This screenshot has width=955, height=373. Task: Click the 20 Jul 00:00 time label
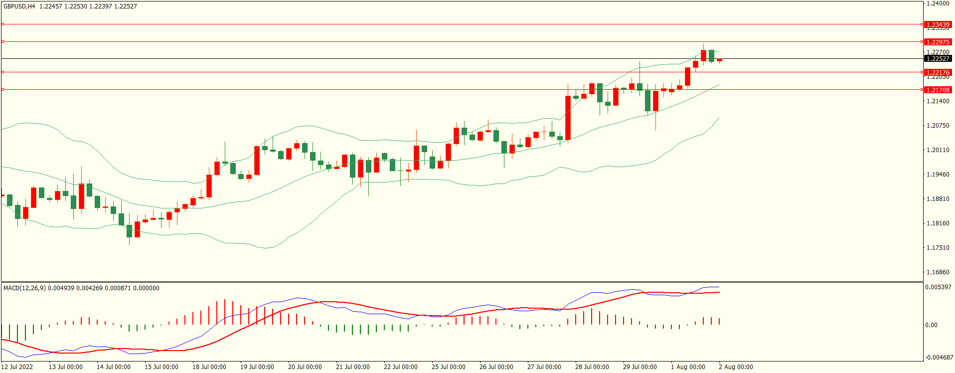coord(305,367)
